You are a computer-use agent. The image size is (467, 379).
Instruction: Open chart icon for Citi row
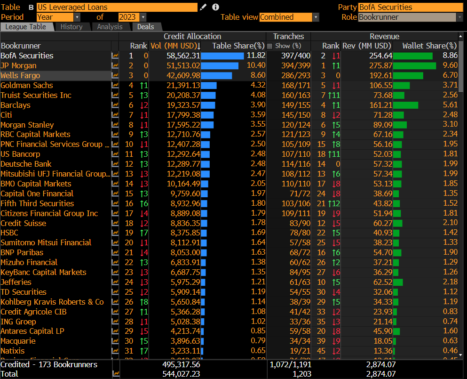(115, 115)
